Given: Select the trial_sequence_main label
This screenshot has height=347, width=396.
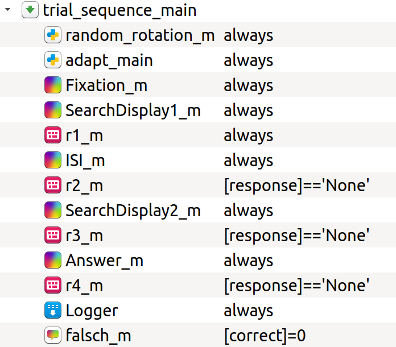Looking at the screenshot, I should pyautogui.click(x=119, y=10).
